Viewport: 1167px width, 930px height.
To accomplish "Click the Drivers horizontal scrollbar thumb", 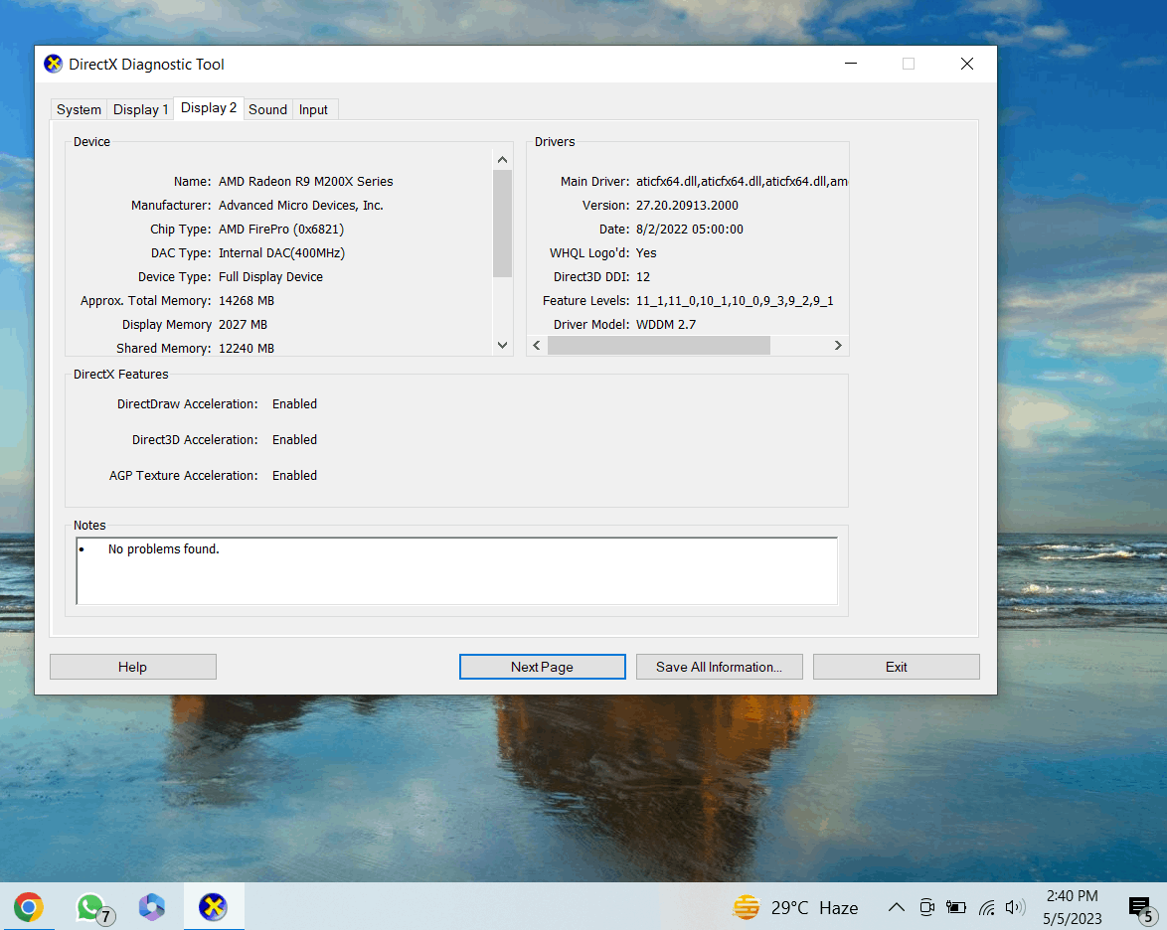I will click(x=659, y=345).
